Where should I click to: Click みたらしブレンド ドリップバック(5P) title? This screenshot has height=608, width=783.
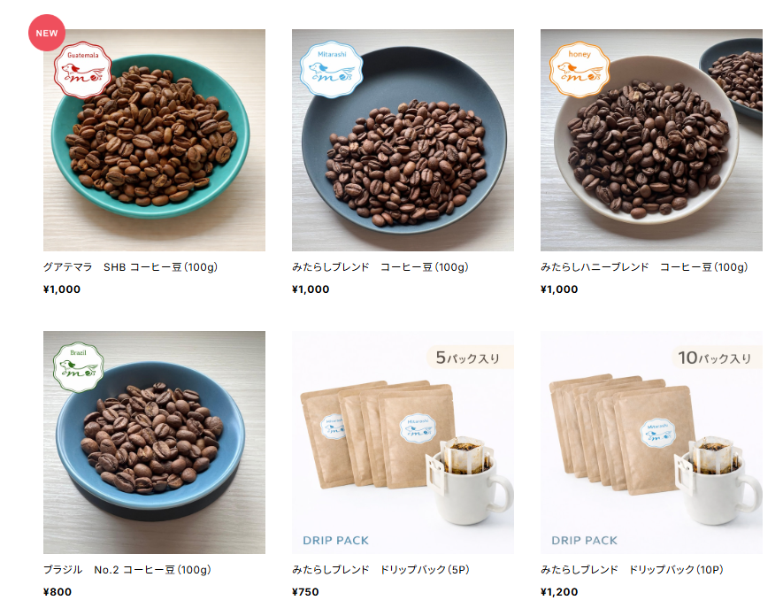pyautogui.click(x=380, y=570)
